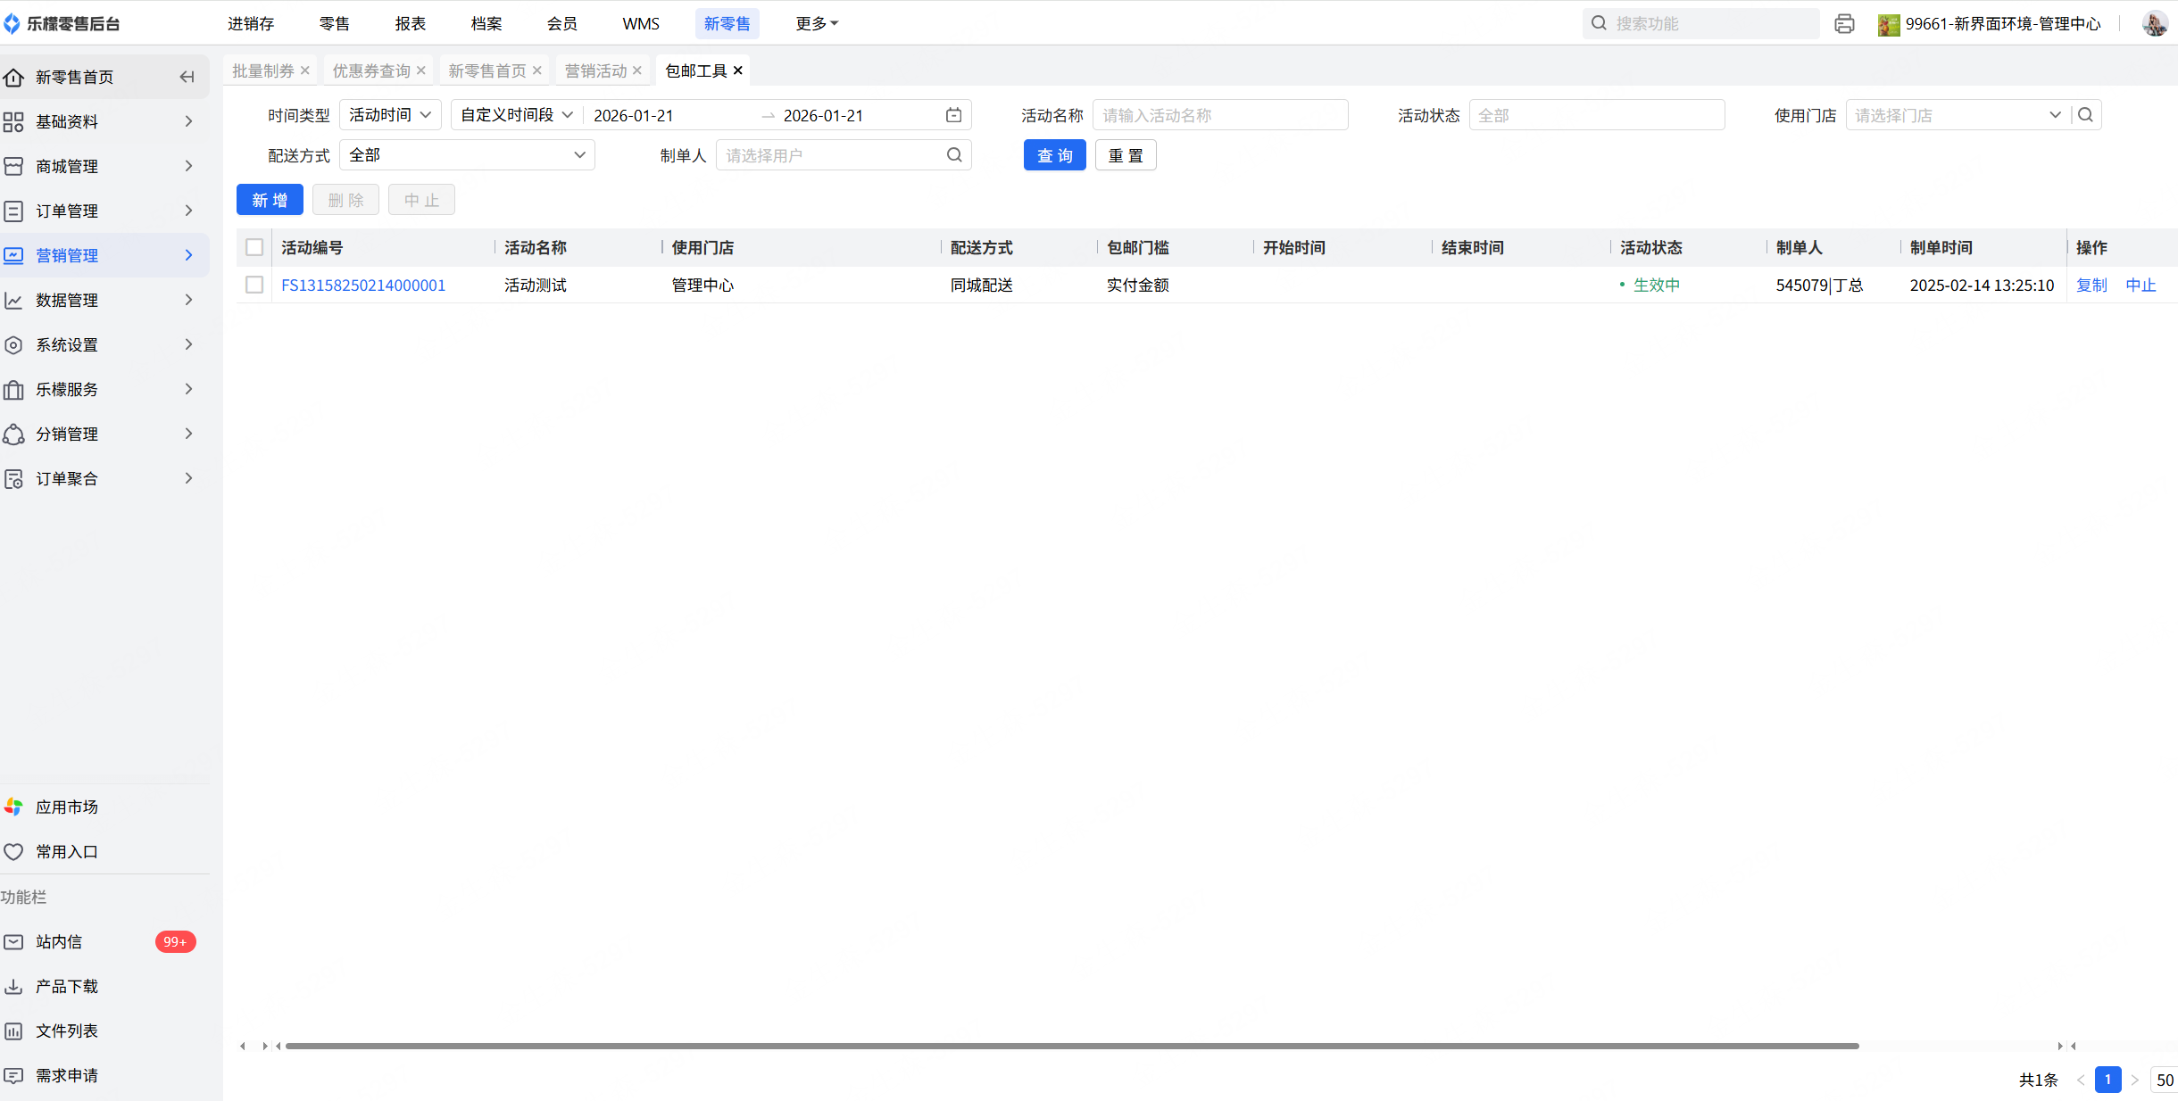Click the 查询 button
This screenshot has height=1101, width=2178.
coord(1054,155)
